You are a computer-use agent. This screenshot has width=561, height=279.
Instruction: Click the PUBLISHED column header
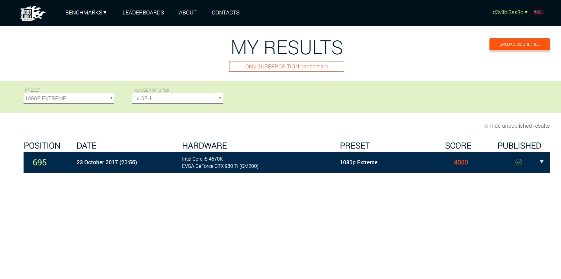tap(519, 146)
